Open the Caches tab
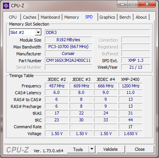The height and width of the screenshot is (158, 159). click(x=30, y=17)
